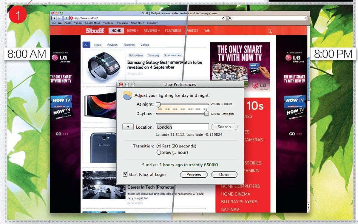
Task: Clear the Safari search field
Action: 306,18
